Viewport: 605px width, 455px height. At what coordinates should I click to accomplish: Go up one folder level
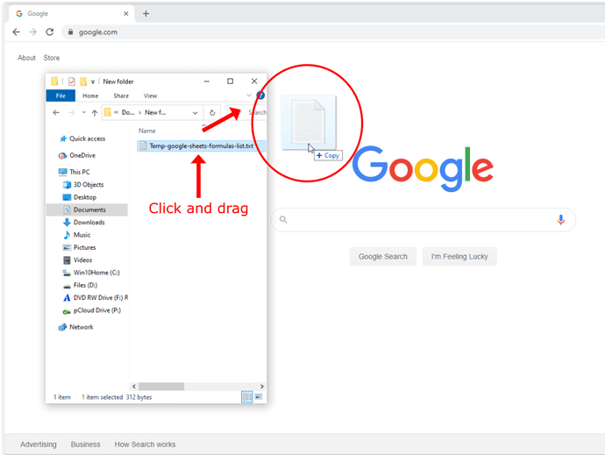click(x=95, y=113)
